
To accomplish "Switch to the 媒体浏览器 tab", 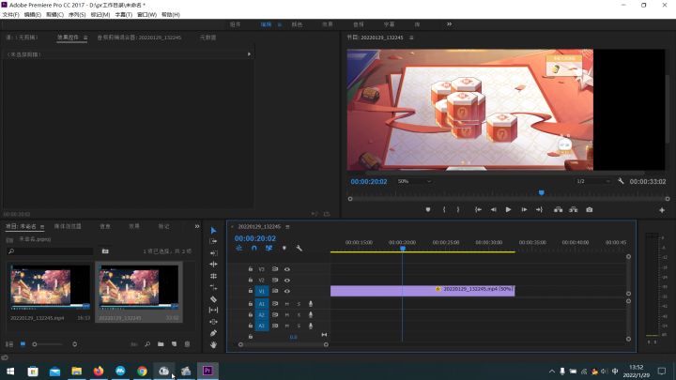I will pyautogui.click(x=68, y=226).
